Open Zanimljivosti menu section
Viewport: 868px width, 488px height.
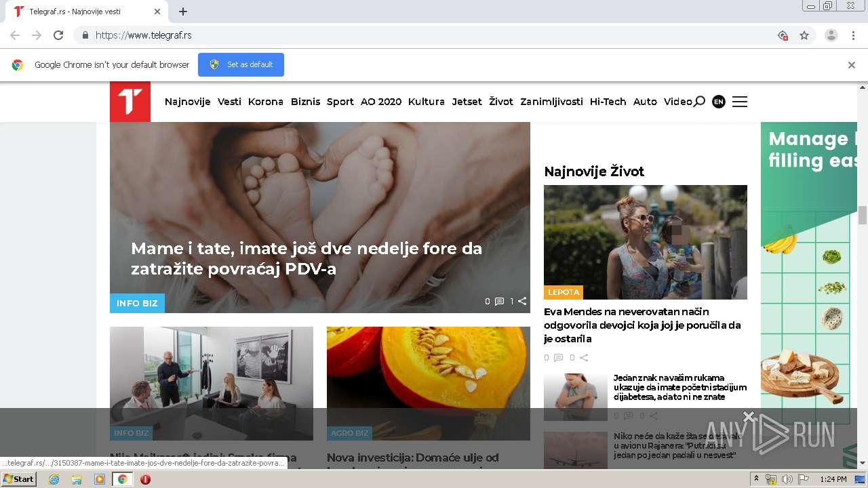coord(551,102)
